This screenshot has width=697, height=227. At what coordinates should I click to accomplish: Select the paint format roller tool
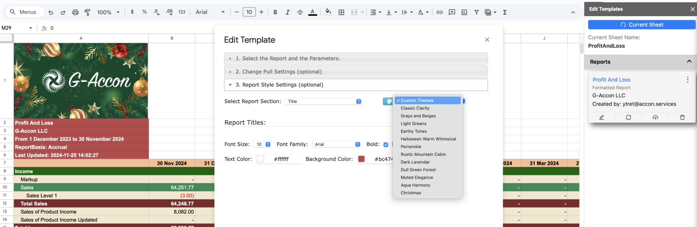click(x=87, y=12)
